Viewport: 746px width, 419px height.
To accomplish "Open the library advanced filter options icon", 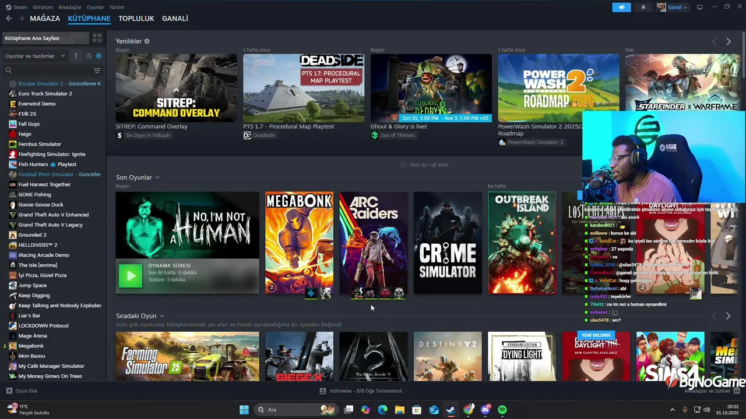I will click(97, 70).
